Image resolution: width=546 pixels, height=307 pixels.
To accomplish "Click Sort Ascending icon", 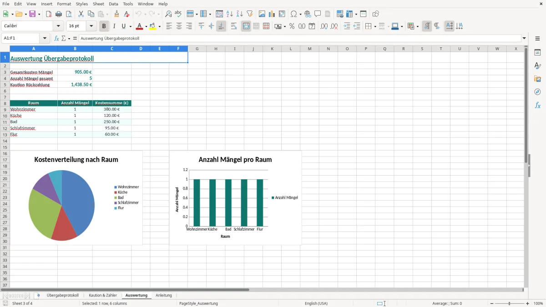I will (x=230, y=14).
